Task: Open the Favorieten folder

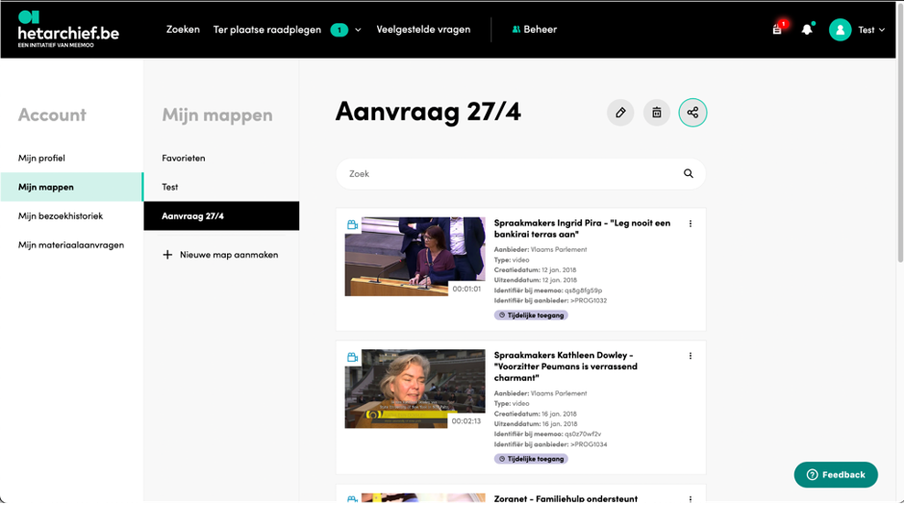Action: [x=184, y=158]
